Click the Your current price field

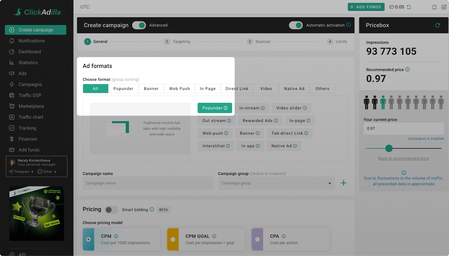(x=404, y=128)
